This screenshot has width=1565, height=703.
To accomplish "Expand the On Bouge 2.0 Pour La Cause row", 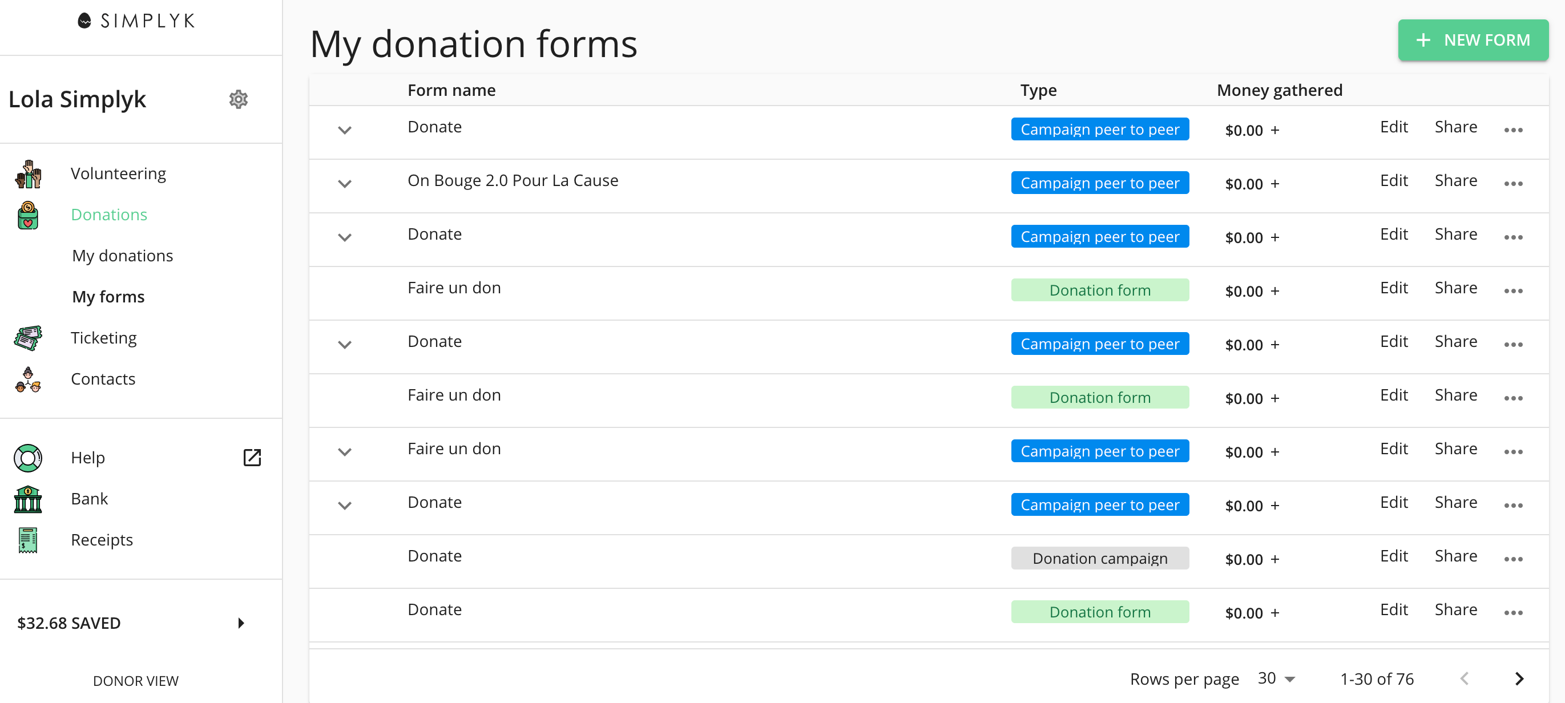I will 345,184.
